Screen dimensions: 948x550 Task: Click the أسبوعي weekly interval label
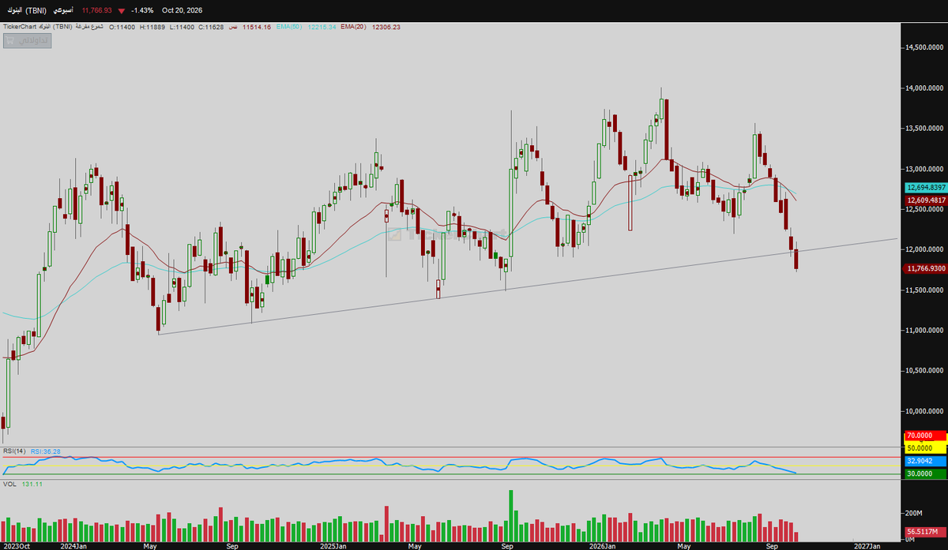pos(64,10)
